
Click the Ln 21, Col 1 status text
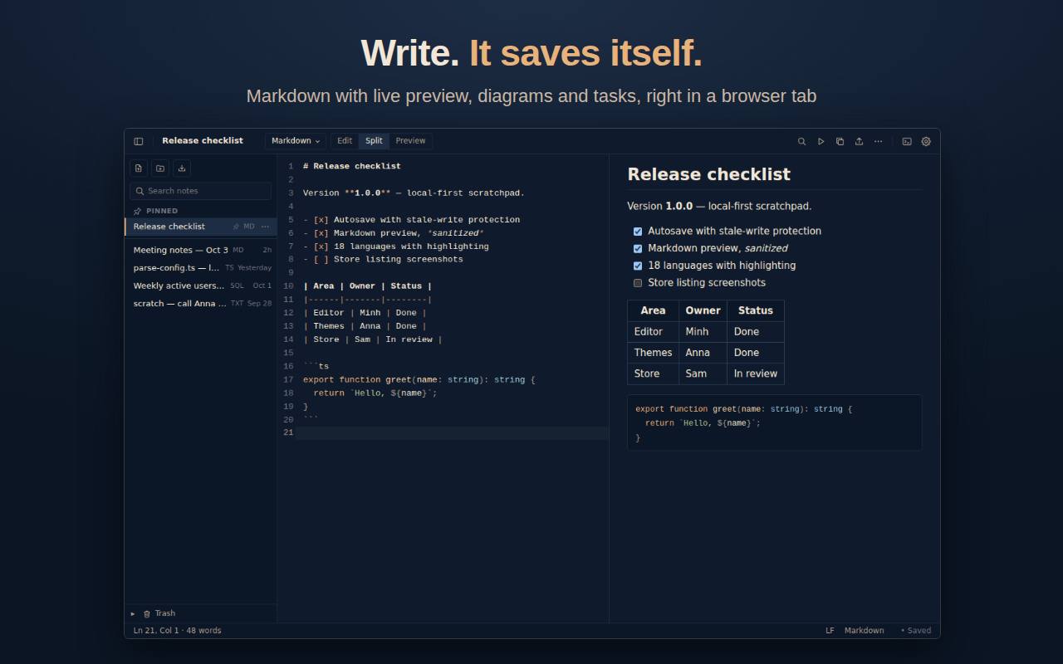156,631
